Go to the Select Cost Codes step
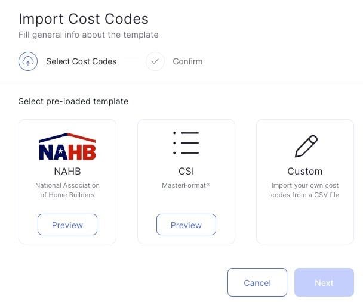This screenshot has width=363, height=302. pyautogui.click(x=81, y=61)
